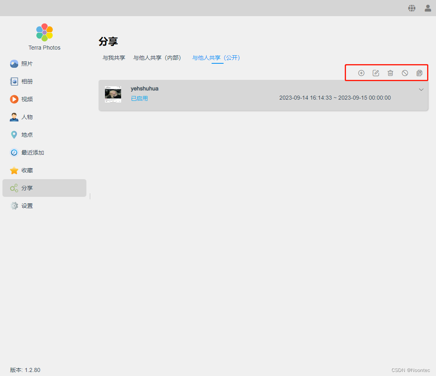436x376 pixels.
Task: Delete the share with the trash icon
Action: [390, 73]
